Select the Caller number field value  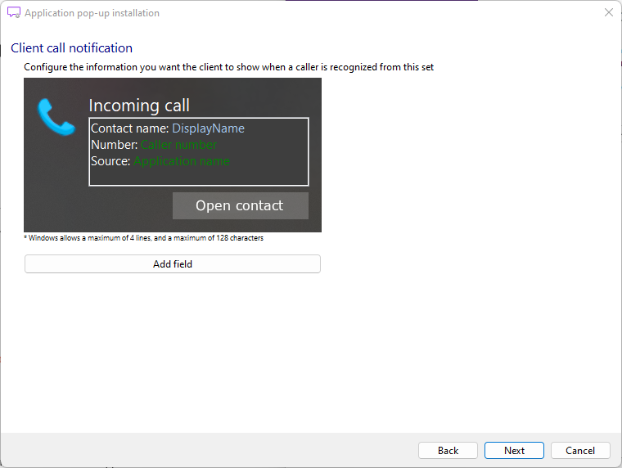click(x=178, y=145)
